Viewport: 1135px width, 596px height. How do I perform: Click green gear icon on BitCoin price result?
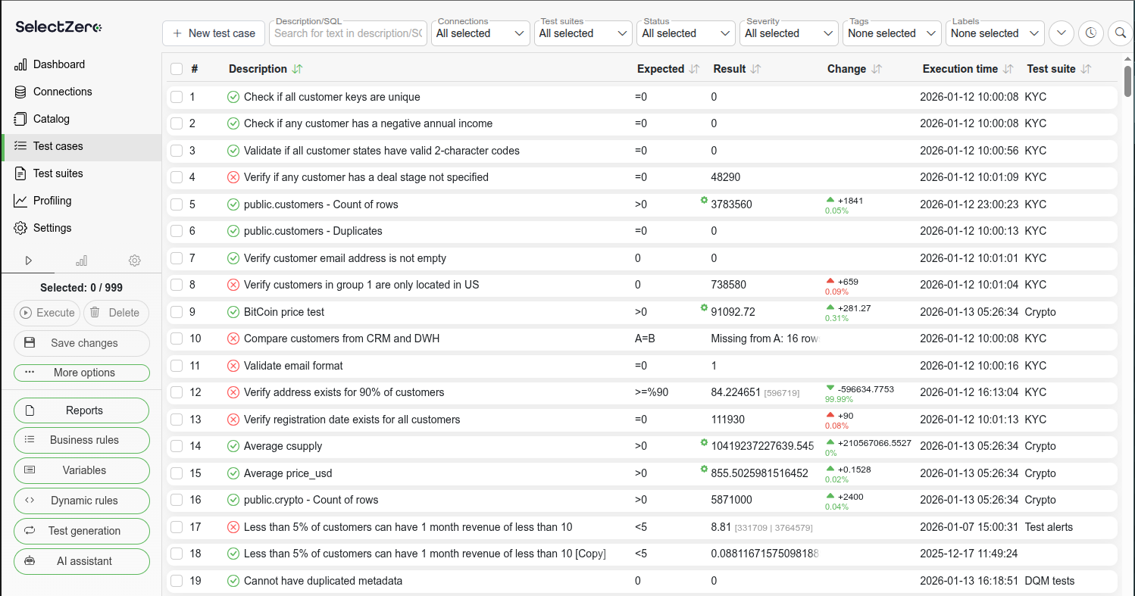704,307
